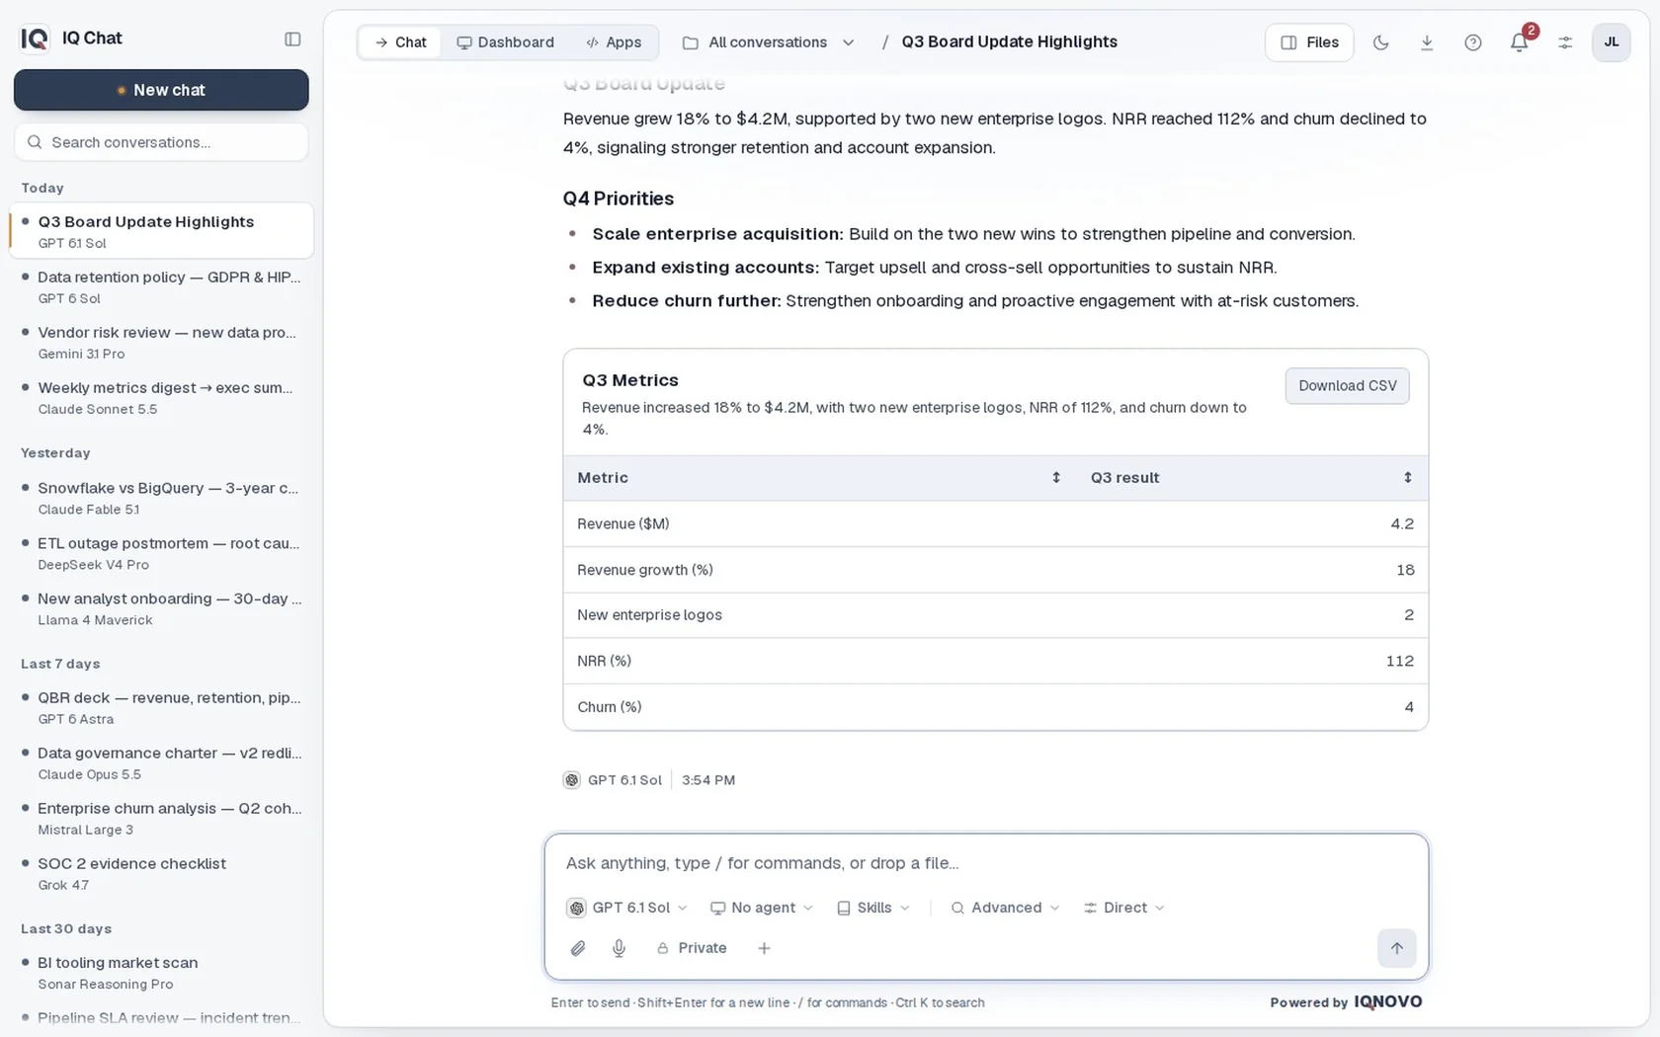Image resolution: width=1660 pixels, height=1037 pixels.
Task: Click the plus icon beside Private
Action: click(x=764, y=948)
